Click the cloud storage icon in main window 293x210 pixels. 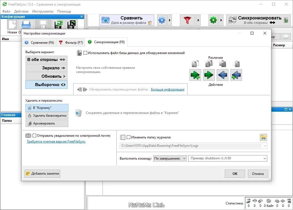tap(286, 37)
